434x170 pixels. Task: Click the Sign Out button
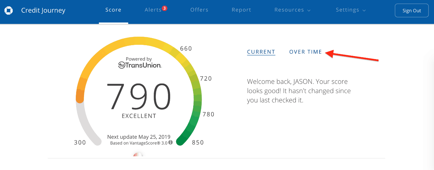coord(412,11)
